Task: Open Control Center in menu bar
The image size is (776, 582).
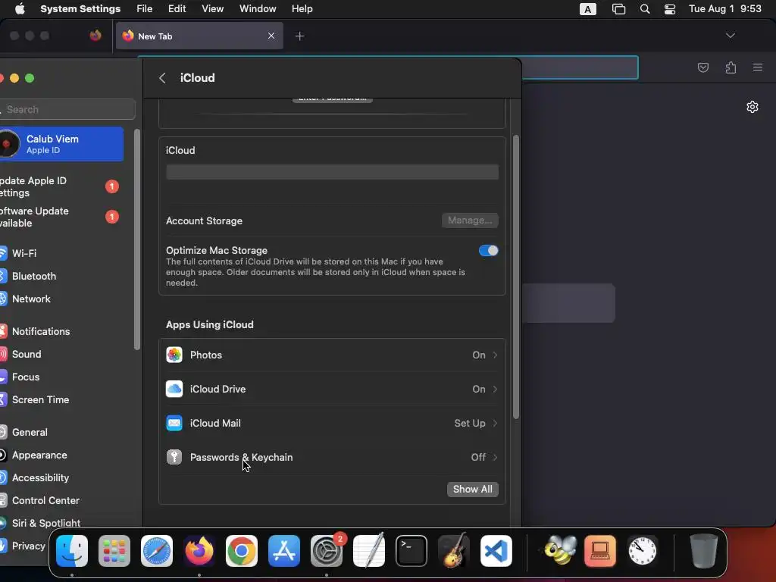Action: click(670, 9)
